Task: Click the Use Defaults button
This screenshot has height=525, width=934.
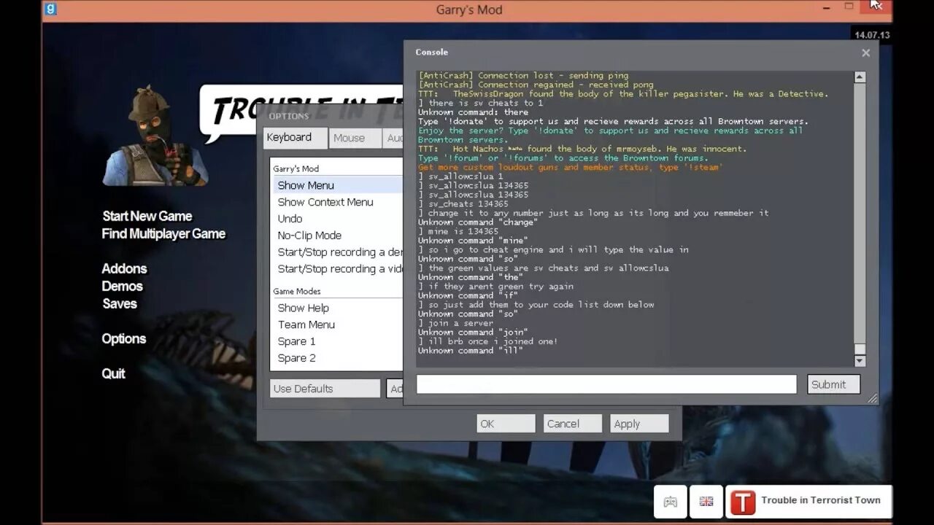Action: coord(325,389)
